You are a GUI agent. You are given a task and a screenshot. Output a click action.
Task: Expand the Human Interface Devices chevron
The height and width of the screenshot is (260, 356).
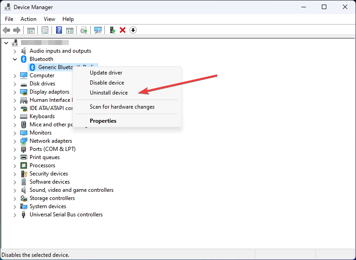[x=15, y=100]
